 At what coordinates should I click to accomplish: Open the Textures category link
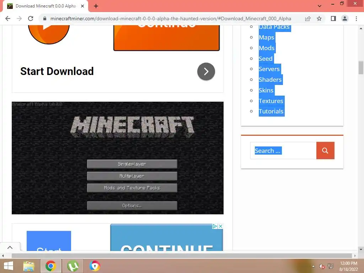(271, 101)
